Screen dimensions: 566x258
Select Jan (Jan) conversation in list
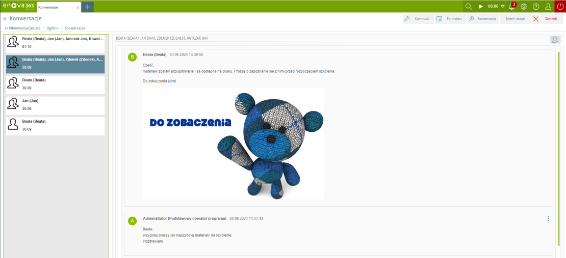pos(55,105)
